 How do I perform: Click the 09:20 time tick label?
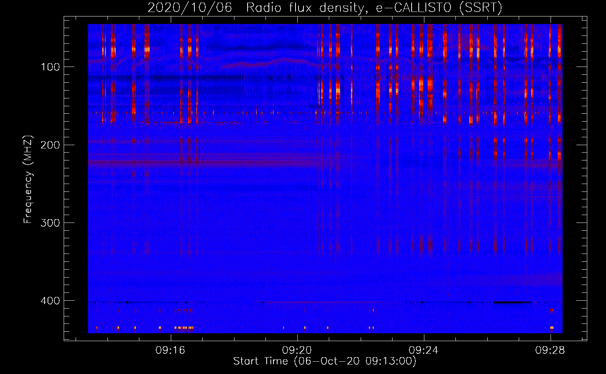tap(297, 350)
